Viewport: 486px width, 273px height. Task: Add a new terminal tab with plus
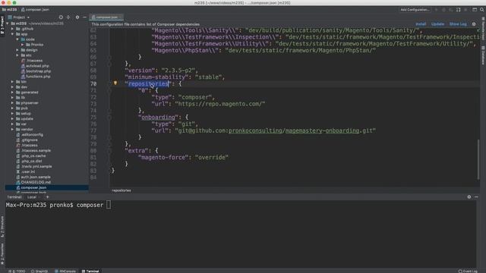click(47, 197)
